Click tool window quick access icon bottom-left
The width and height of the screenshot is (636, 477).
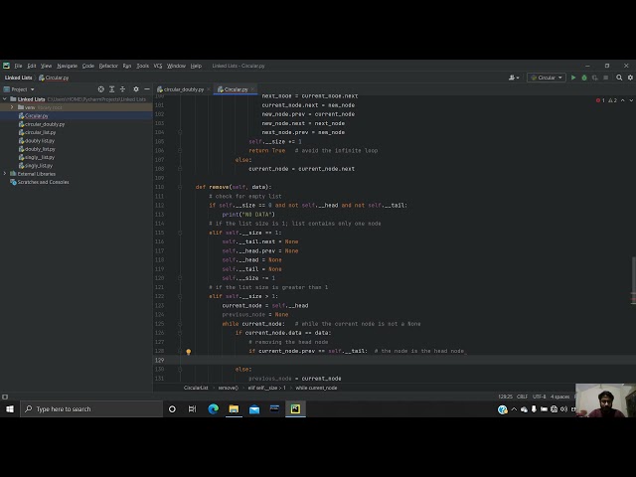(5, 397)
